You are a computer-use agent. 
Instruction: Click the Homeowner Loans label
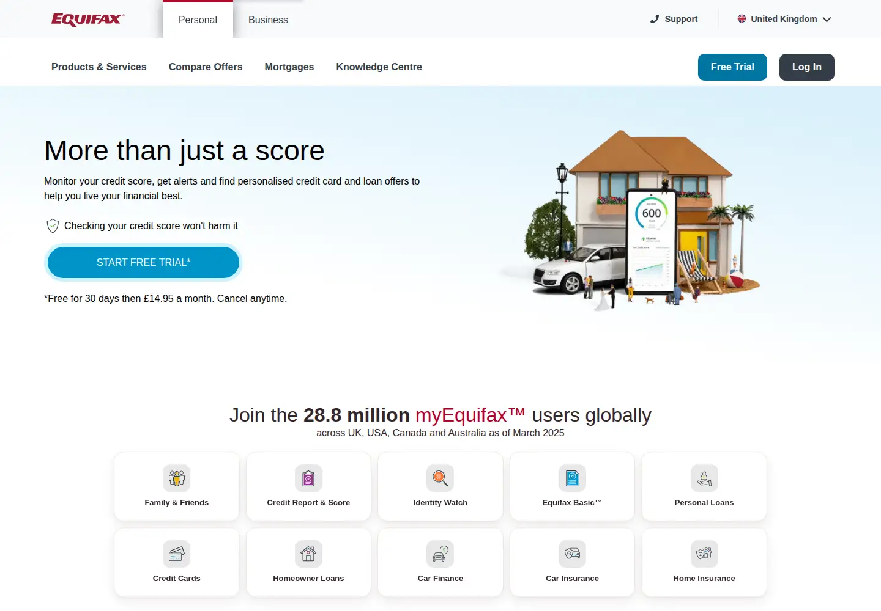tap(308, 579)
